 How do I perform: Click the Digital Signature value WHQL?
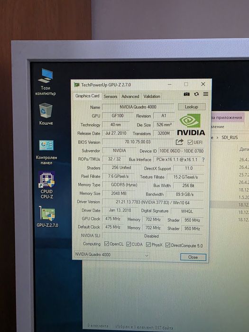(187, 212)
